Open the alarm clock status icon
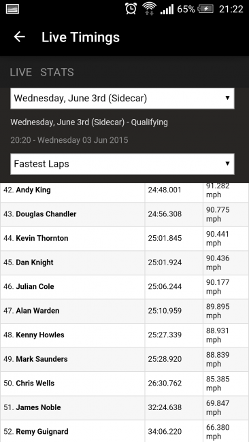 coord(131,9)
